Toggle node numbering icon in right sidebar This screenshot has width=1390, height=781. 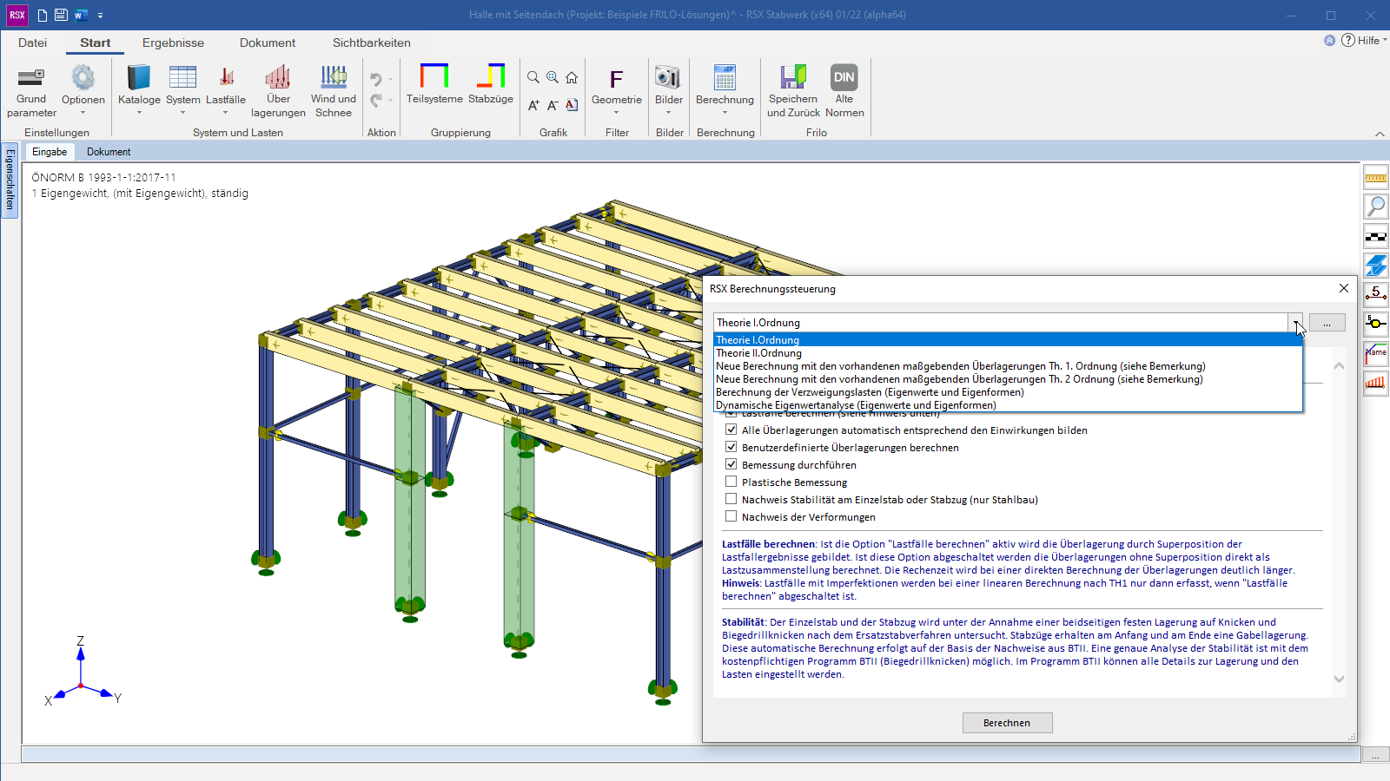click(1376, 324)
